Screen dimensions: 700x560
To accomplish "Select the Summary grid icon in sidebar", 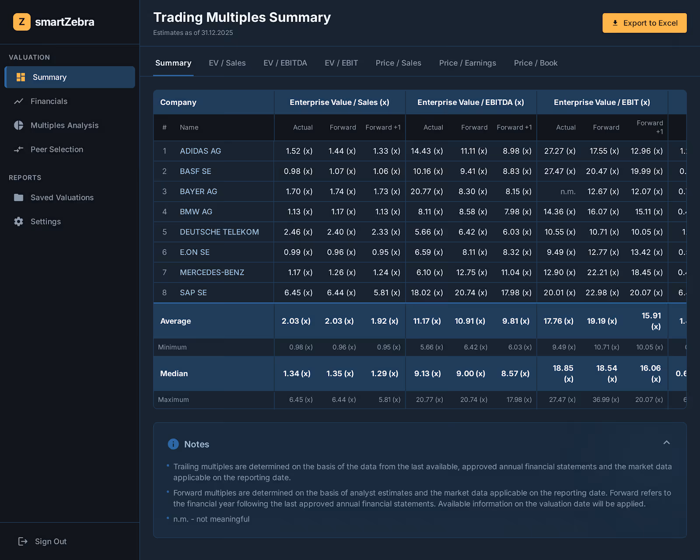I will [20, 77].
